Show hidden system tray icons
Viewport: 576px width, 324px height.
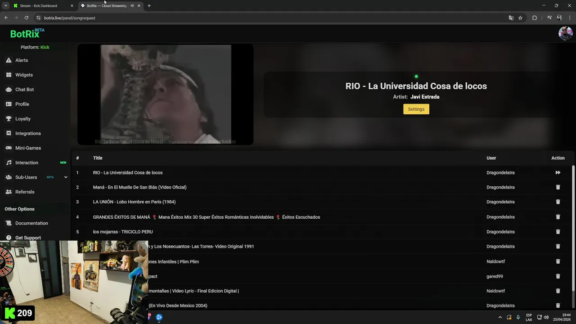[499, 317]
